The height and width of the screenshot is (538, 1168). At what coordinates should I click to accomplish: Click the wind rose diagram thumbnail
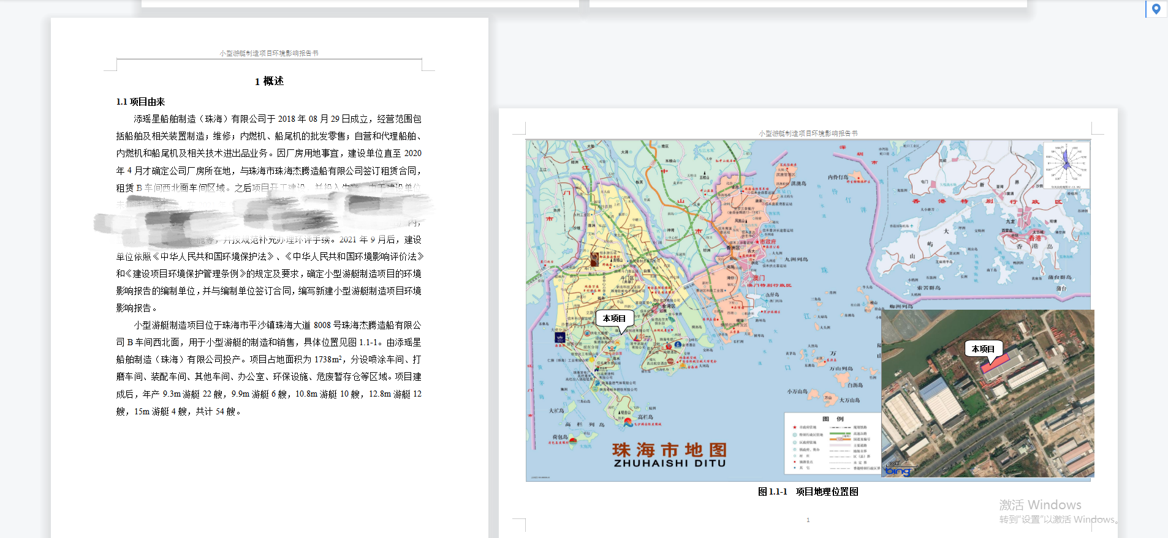[1066, 165]
